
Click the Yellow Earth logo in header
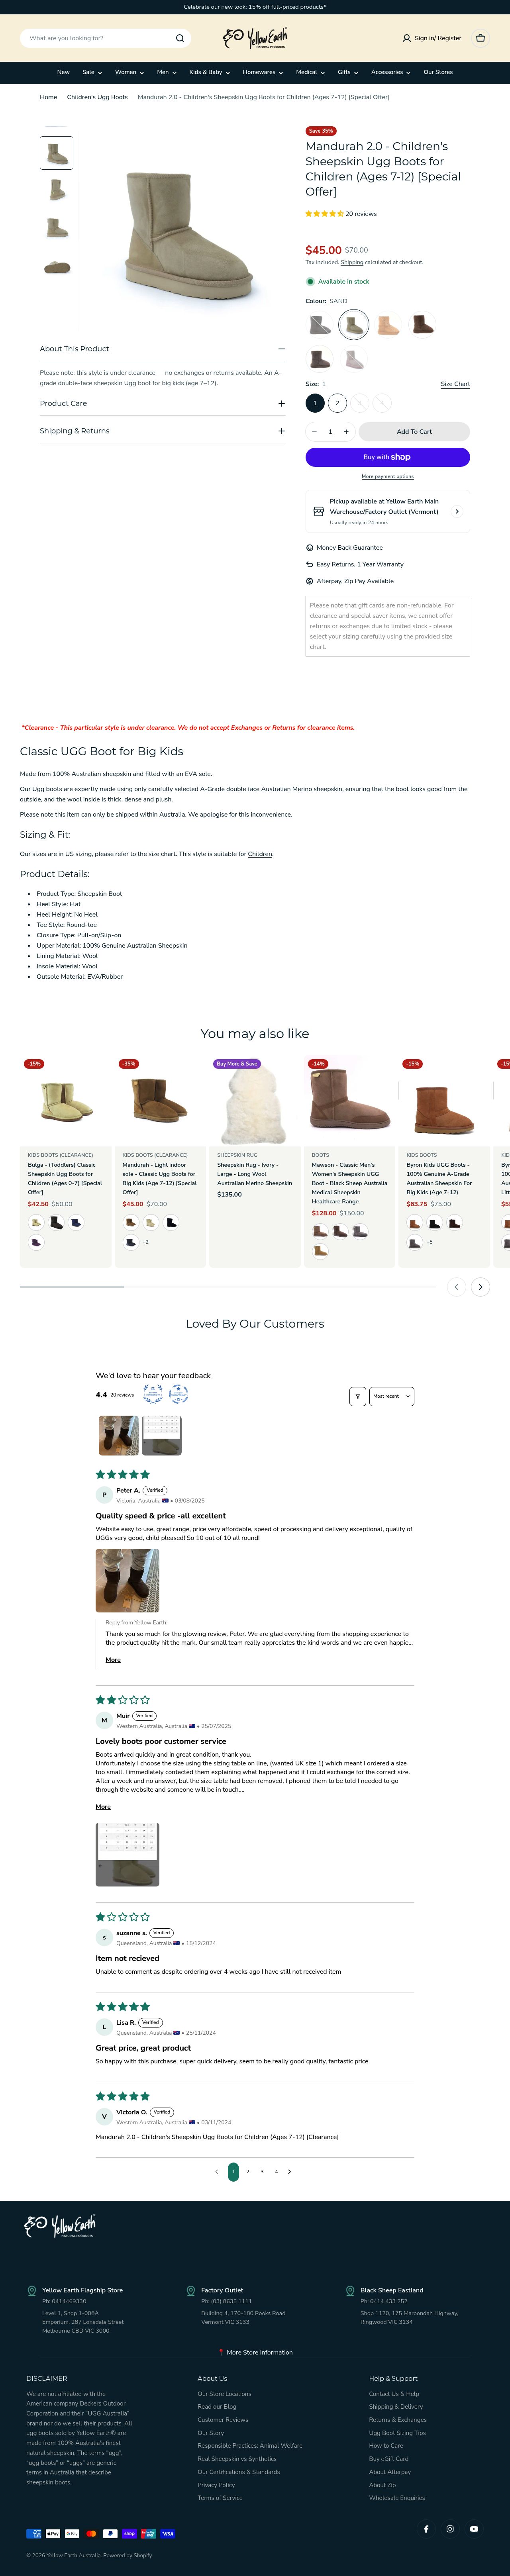point(255,38)
